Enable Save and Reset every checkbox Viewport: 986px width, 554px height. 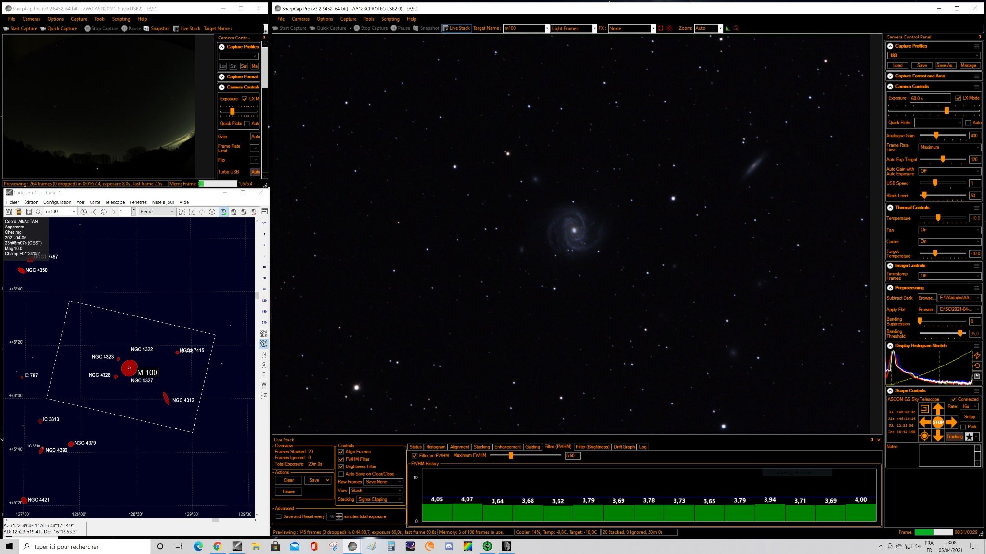279,516
